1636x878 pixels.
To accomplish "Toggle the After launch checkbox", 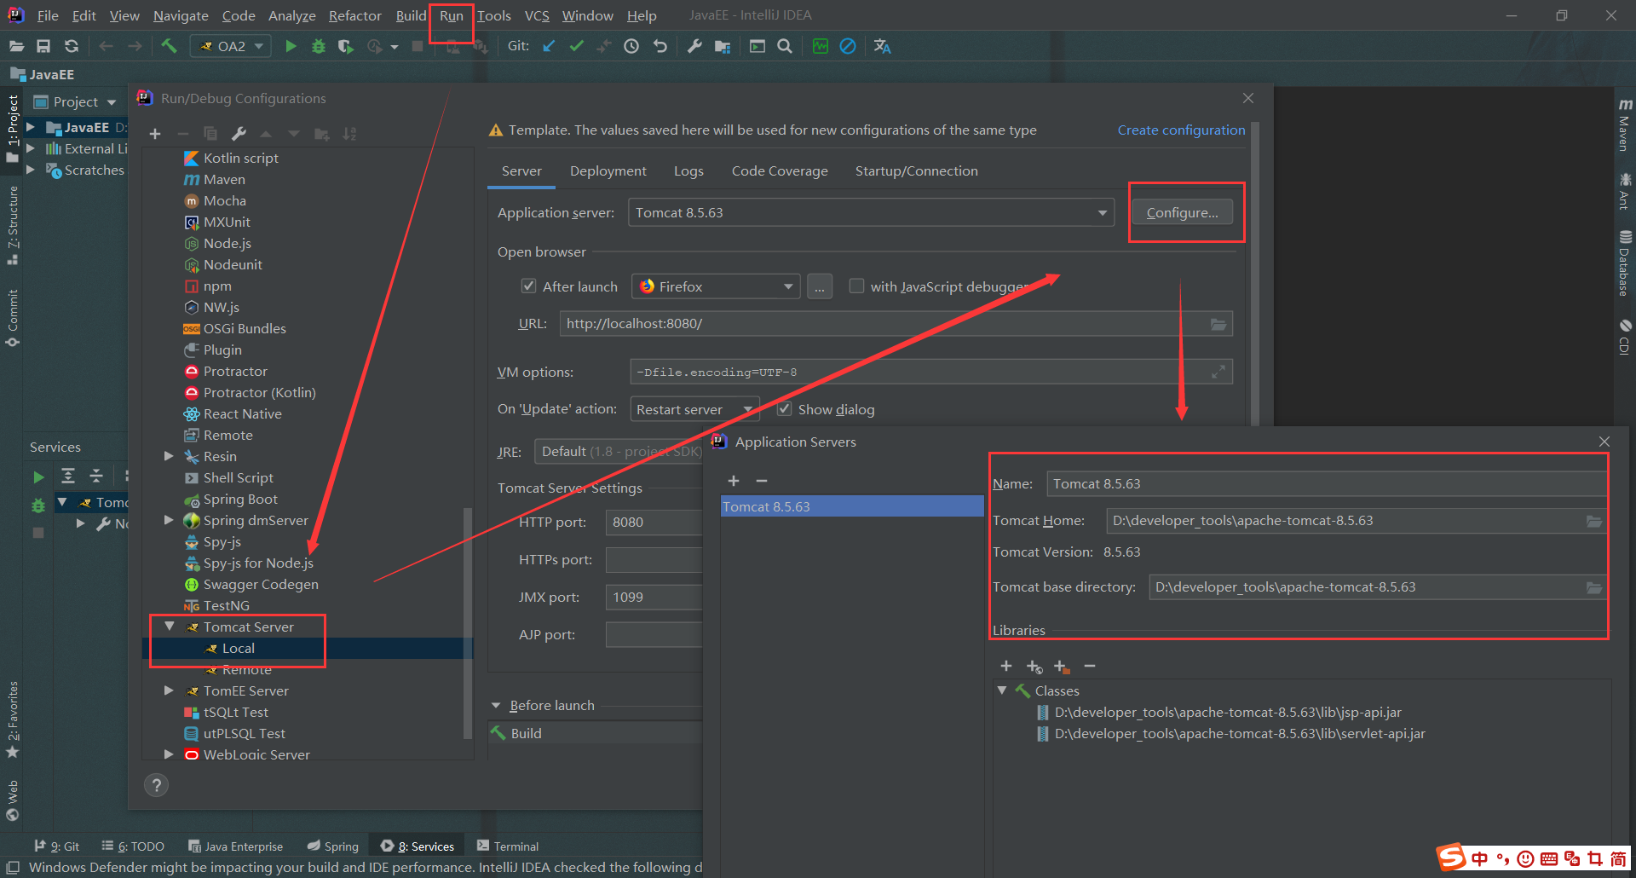I will tap(528, 286).
